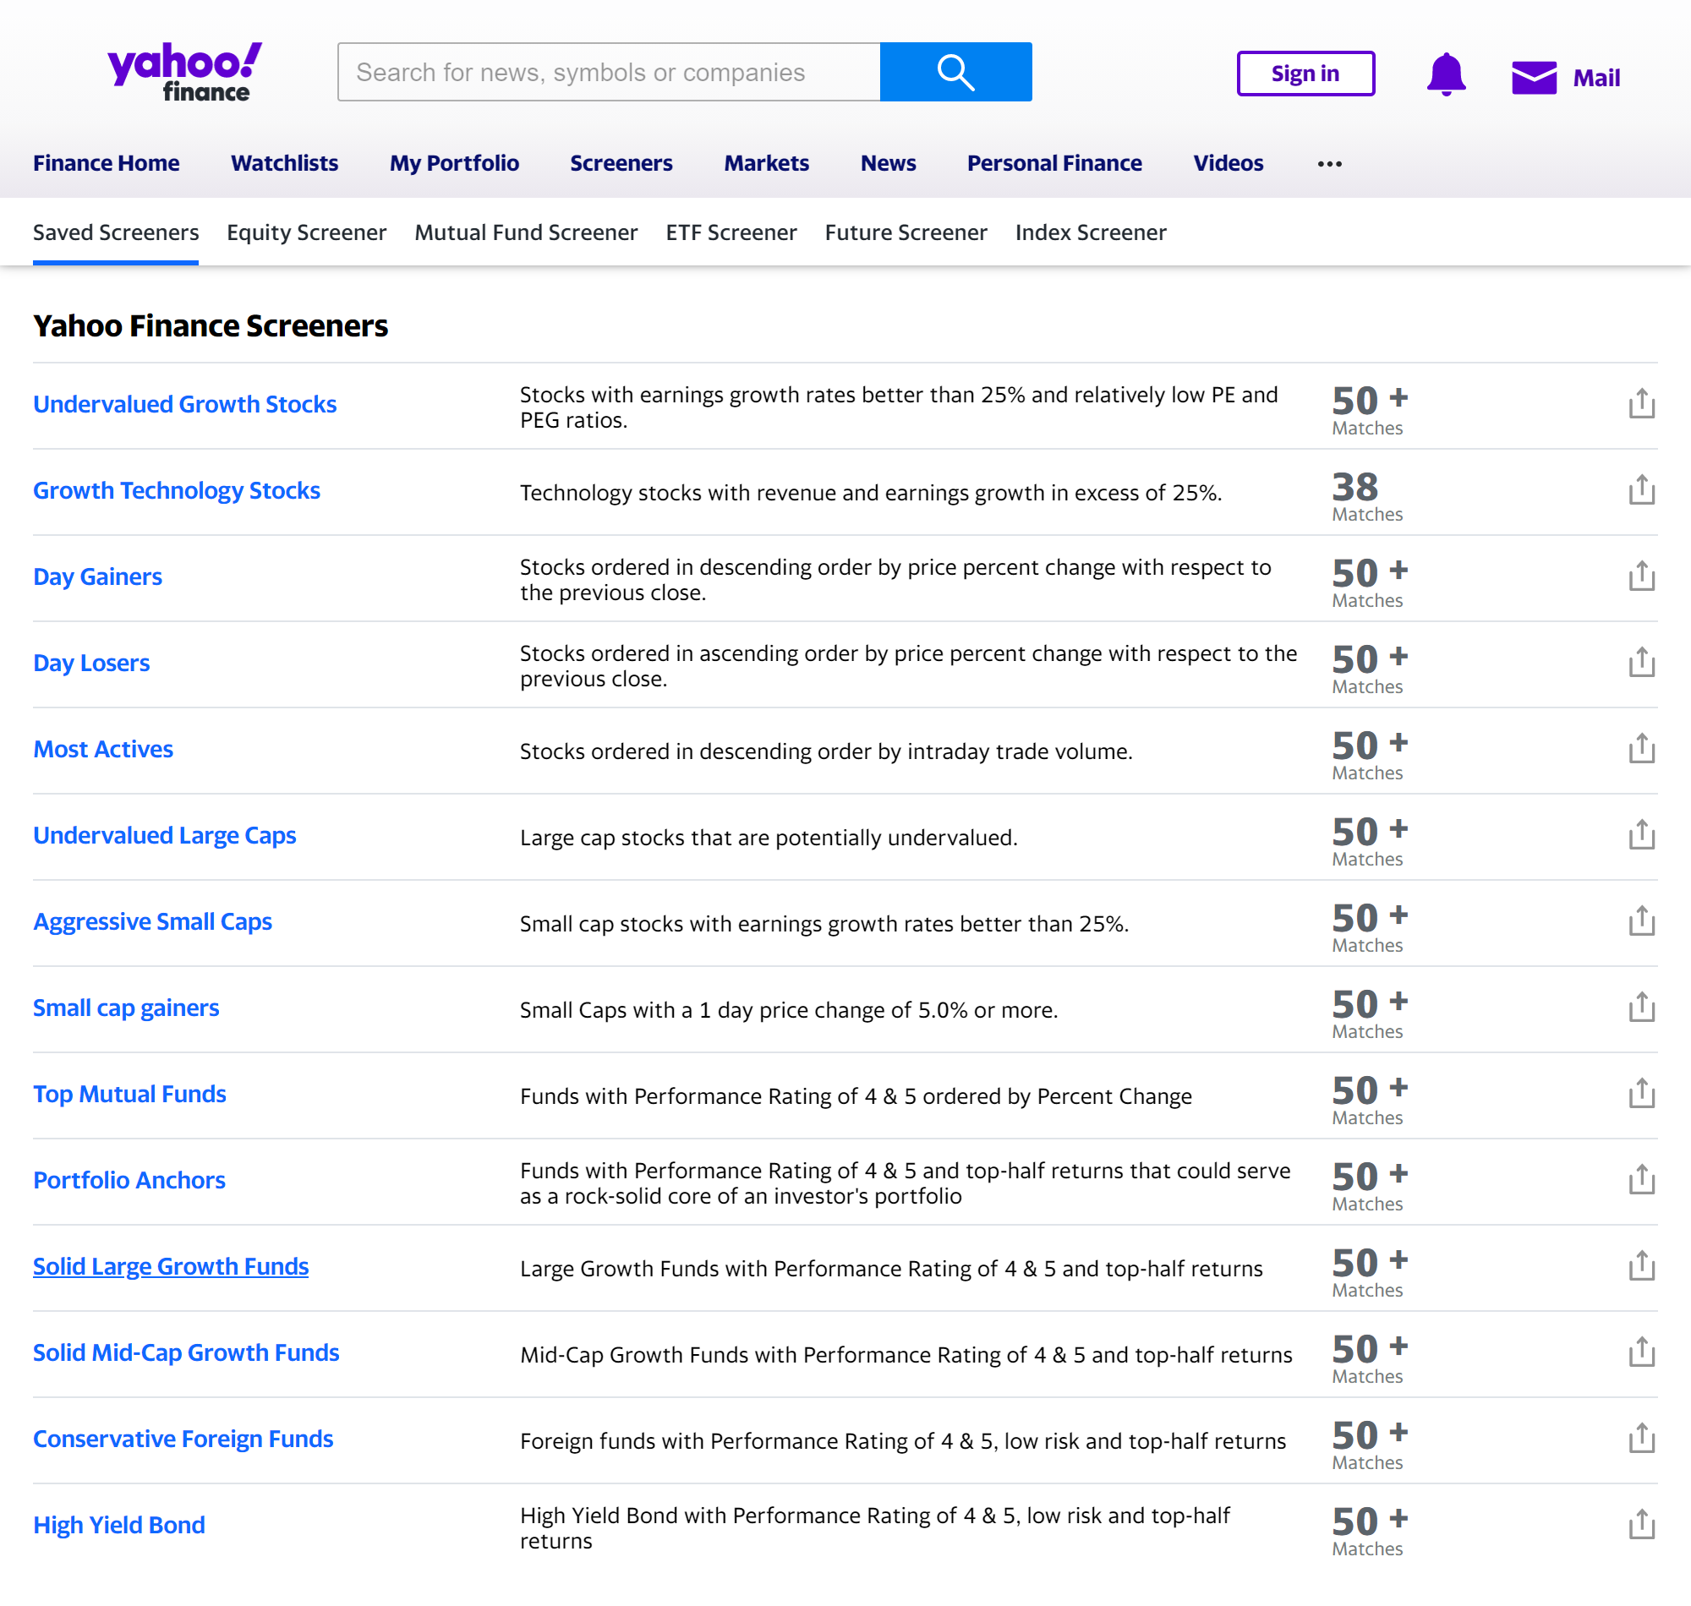Open the Mail envelope icon

[1534, 77]
